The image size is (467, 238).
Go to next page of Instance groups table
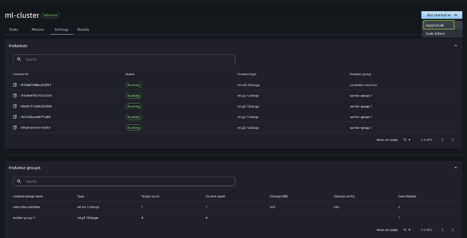tap(452, 230)
